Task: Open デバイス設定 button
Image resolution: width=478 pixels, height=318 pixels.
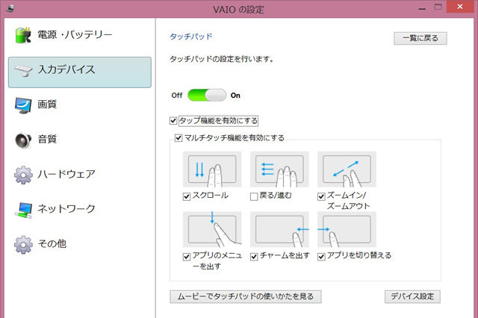Action: [x=412, y=296]
